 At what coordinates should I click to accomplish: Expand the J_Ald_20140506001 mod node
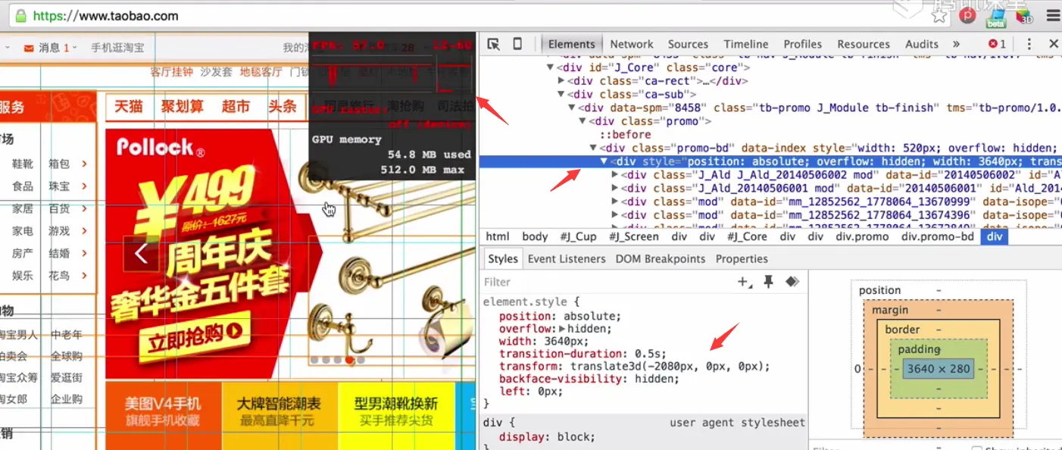pyautogui.click(x=615, y=188)
